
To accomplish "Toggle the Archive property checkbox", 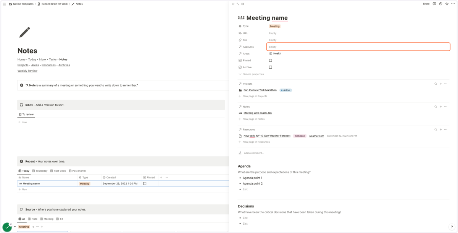I will click(x=271, y=67).
